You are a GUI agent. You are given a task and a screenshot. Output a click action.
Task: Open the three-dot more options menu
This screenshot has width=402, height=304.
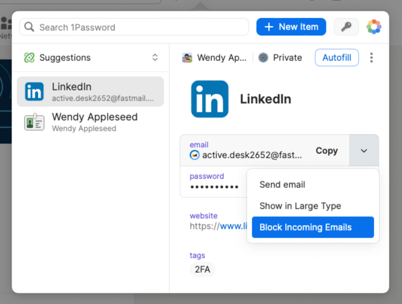click(371, 58)
